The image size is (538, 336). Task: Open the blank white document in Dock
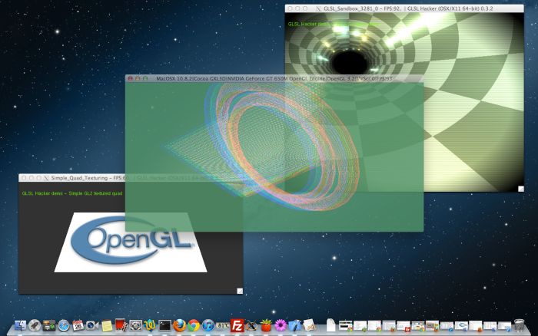tap(330, 324)
